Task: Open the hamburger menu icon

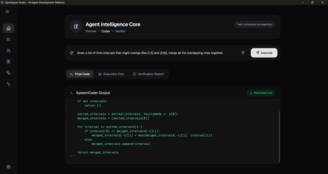Action: coord(7,12)
